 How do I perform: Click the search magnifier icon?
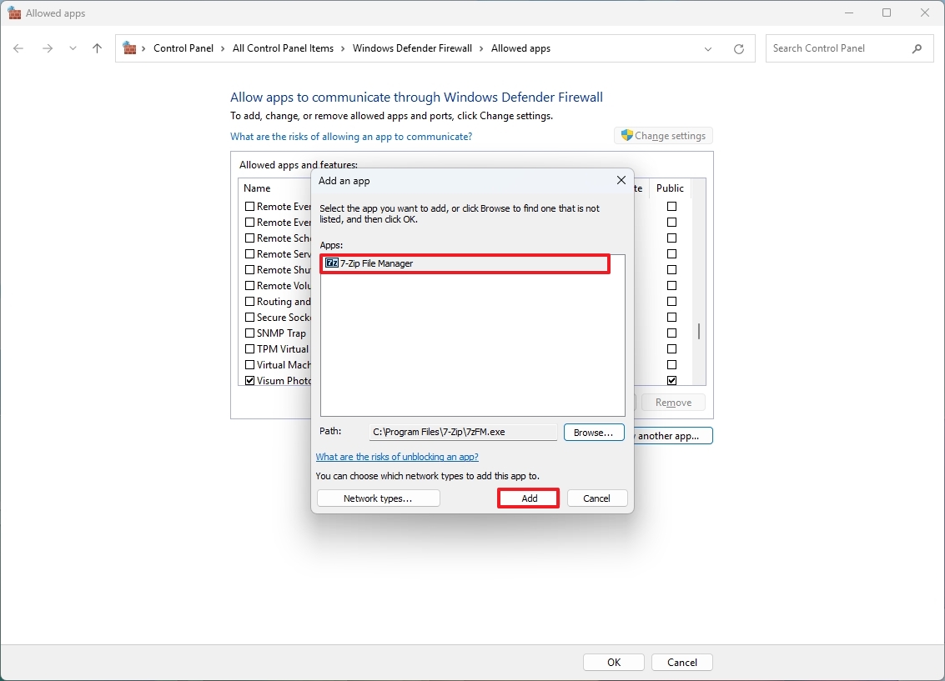tap(917, 48)
